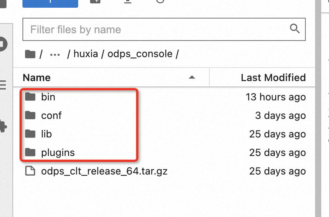Screen dimensions: 329x217
Task: Navigate to huxia in breadcrumb
Action: tap(86, 54)
